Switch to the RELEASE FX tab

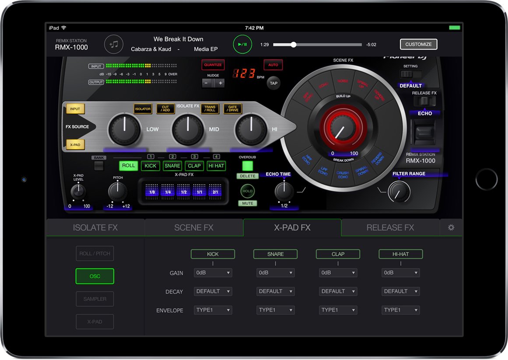pos(389,227)
